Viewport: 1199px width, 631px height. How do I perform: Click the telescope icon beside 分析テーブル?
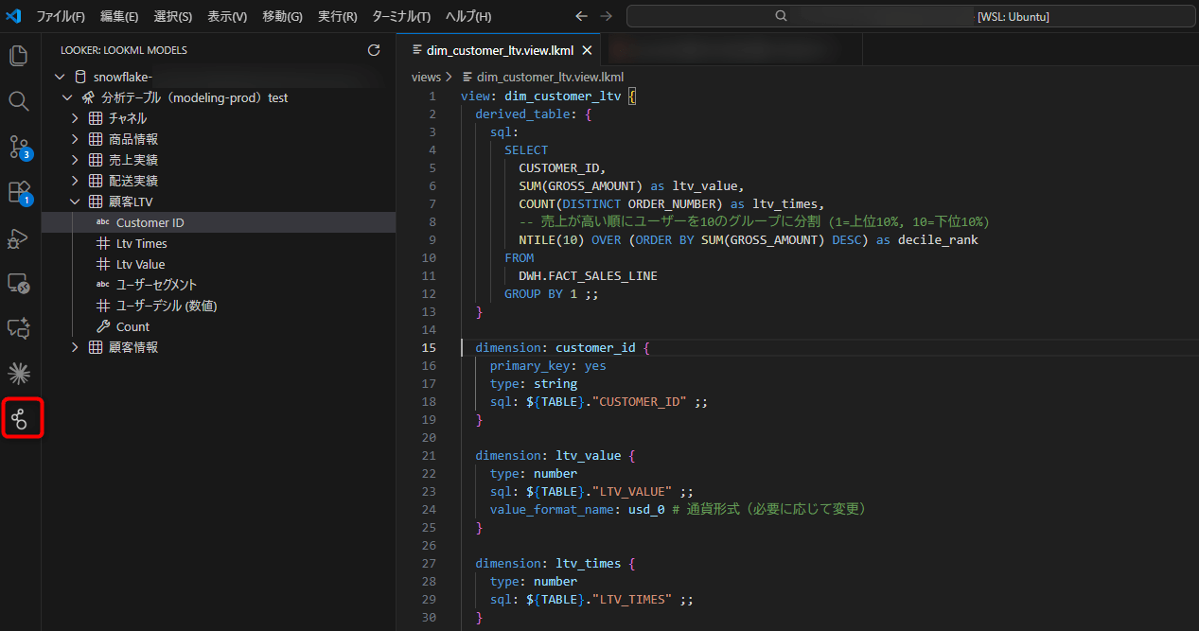click(x=88, y=97)
